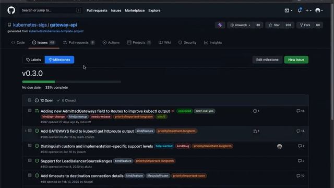Image resolution: width=334 pixels, height=188 pixels.
Task: Switch to the Security tab
Action: 187,43
